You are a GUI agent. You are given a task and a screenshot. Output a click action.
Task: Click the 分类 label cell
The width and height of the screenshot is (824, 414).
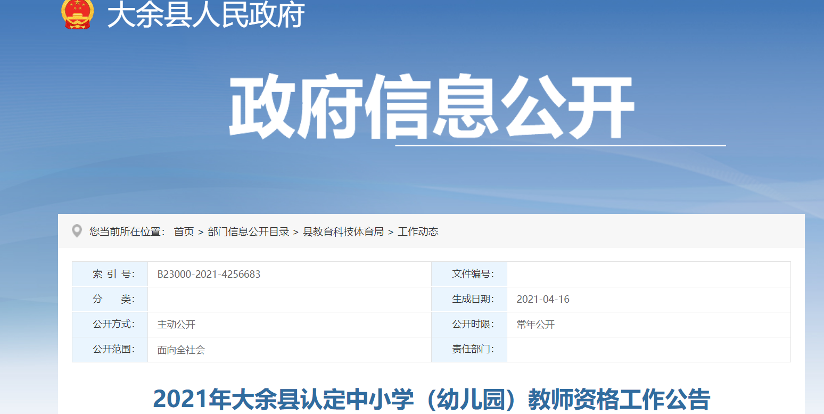(110, 300)
